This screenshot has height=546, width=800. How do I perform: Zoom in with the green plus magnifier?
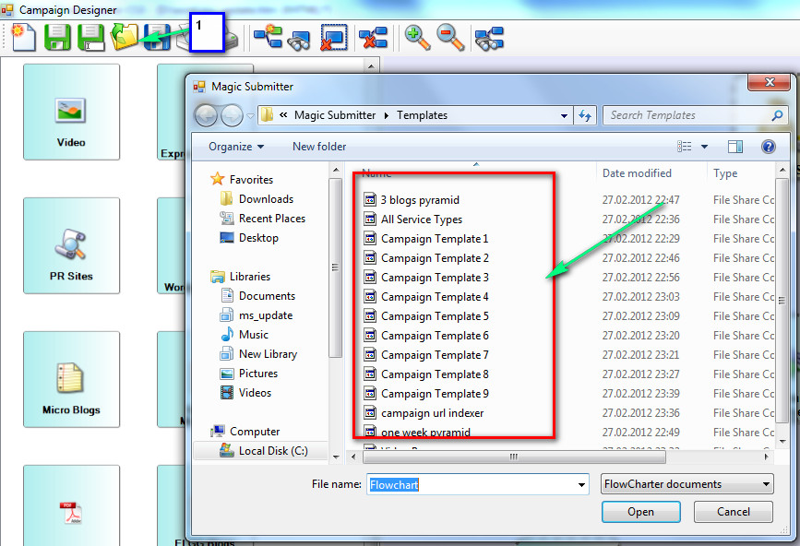[x=417, y=38]
